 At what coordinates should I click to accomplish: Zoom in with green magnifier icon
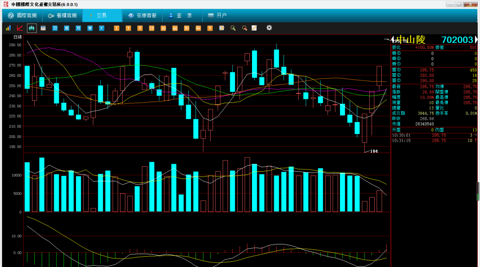coord(233,28)
